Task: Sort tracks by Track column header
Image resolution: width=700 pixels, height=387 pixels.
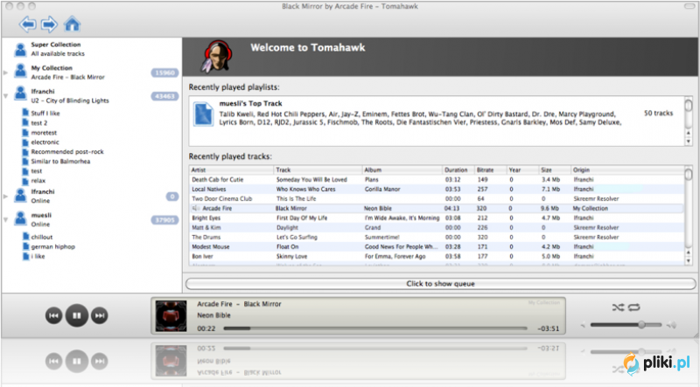Action: pyautogui.click(x=318, y=169)
